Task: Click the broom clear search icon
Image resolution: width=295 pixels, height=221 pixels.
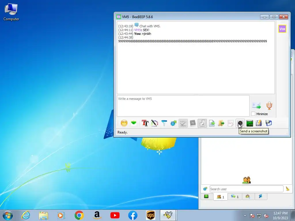Action: pos(288,189)
